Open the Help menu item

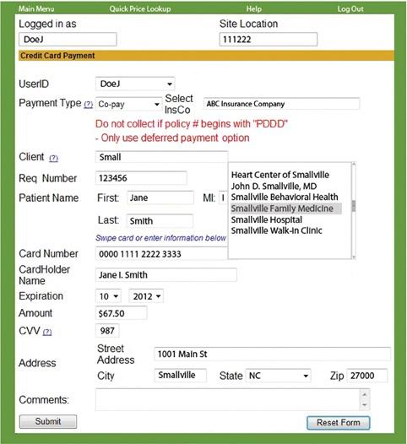pyautogui.click(x=254, y=8)
